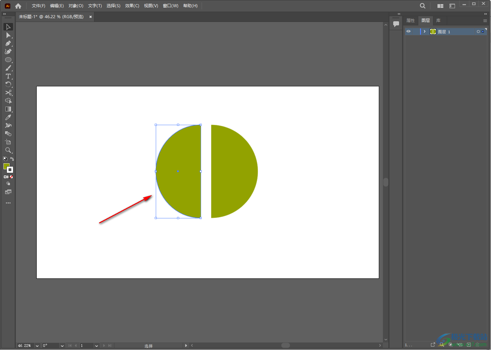Set paint mode to Color
The image size is (491, 350).
point(5,177)
